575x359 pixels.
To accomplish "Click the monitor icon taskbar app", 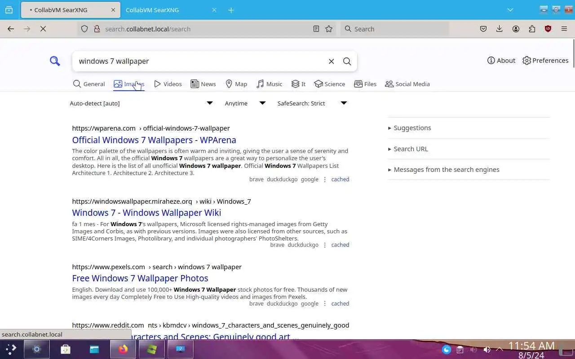I will tap(181, 349).
